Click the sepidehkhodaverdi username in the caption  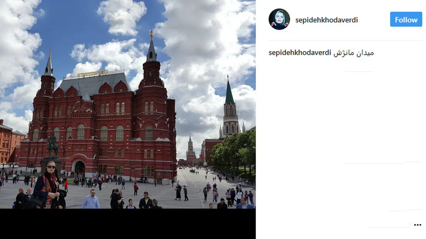tap(300, 53)
